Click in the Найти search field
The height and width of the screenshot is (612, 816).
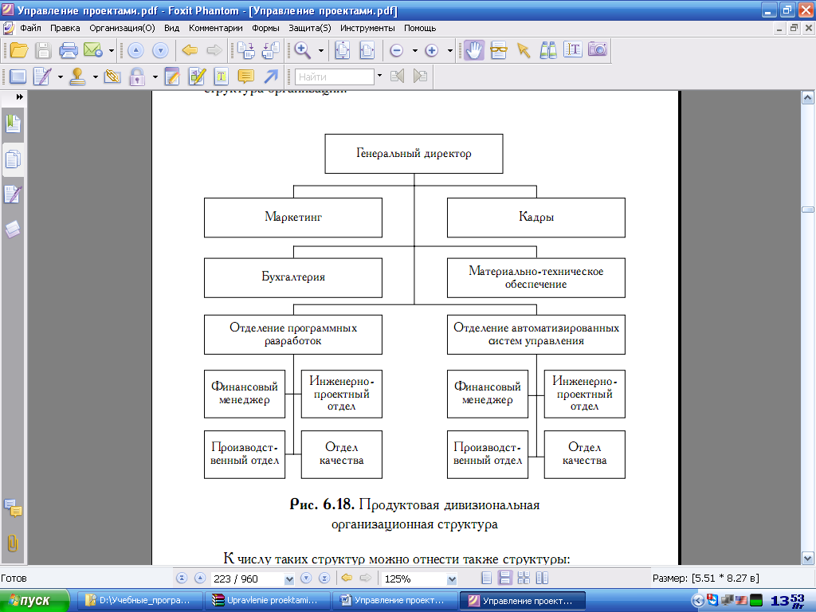coord(335,76)
